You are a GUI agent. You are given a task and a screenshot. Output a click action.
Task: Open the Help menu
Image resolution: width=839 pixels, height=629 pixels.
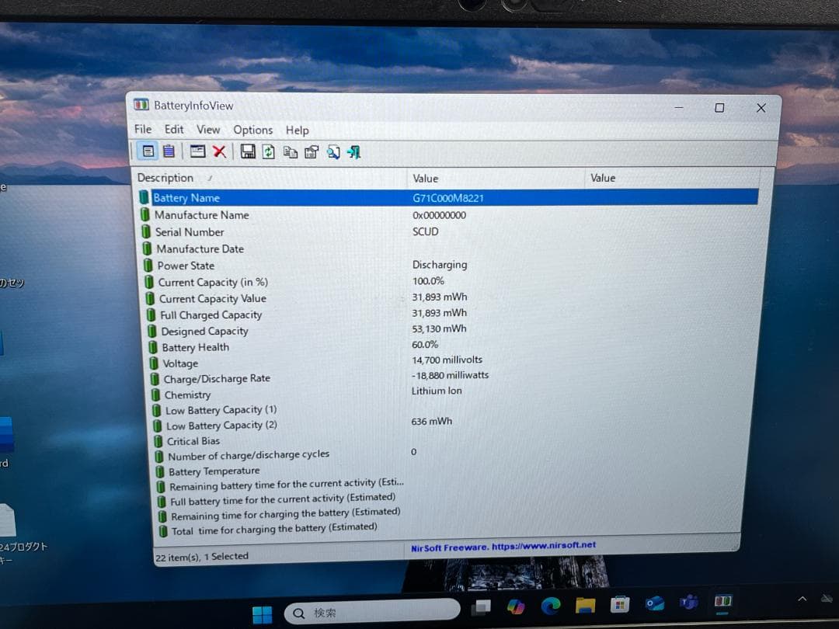click(297, 130)
